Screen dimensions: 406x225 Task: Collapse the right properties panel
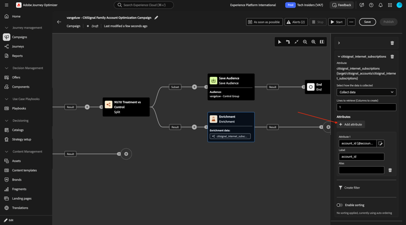point(339,43)
